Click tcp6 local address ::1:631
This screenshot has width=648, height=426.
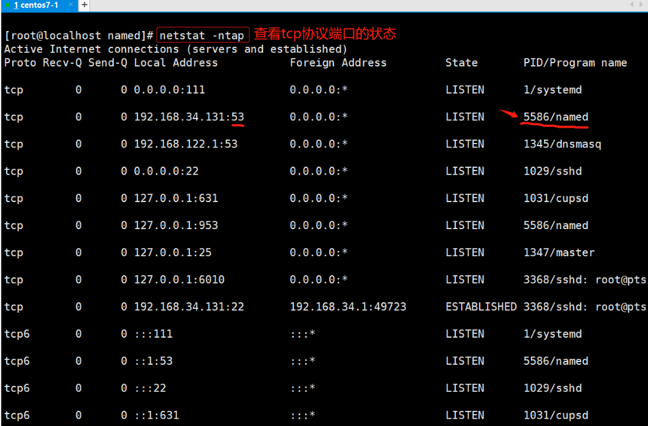click(157, 415)
